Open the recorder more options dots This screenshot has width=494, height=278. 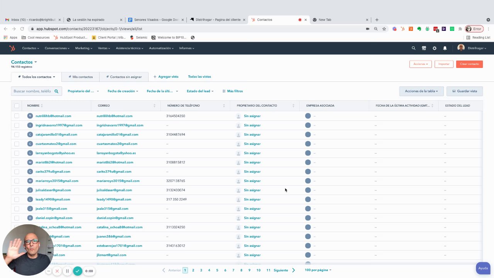(x=49, y=271)
